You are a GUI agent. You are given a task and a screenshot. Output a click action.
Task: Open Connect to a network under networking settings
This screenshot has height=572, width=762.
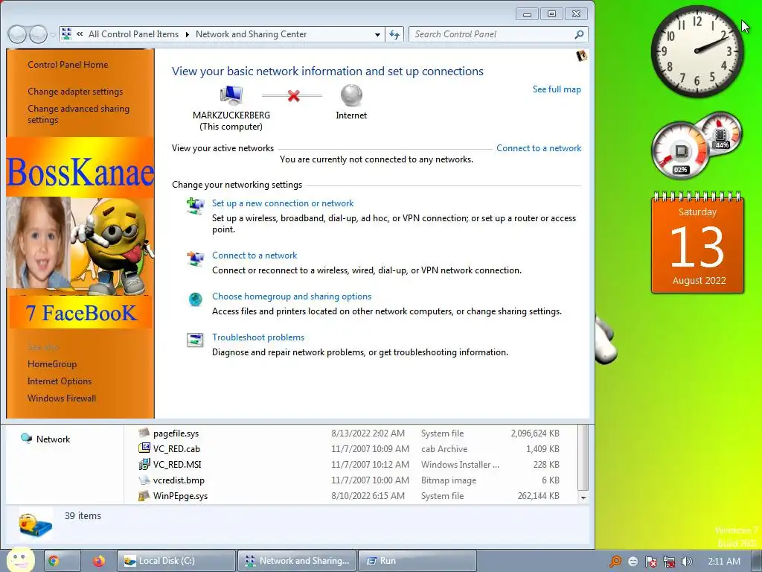254,255
